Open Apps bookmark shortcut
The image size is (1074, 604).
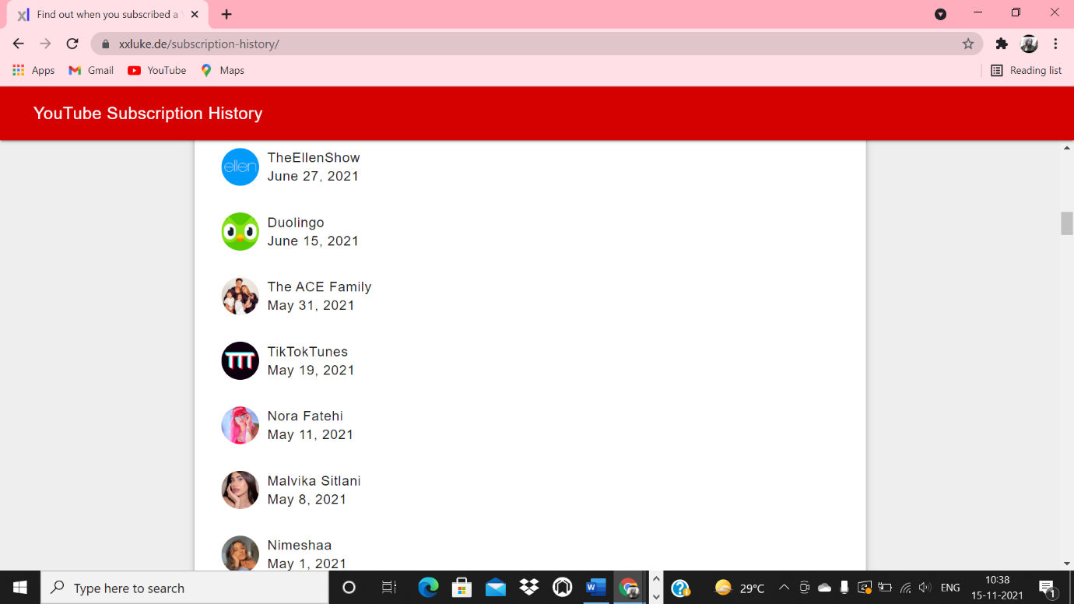coord(33,70)
